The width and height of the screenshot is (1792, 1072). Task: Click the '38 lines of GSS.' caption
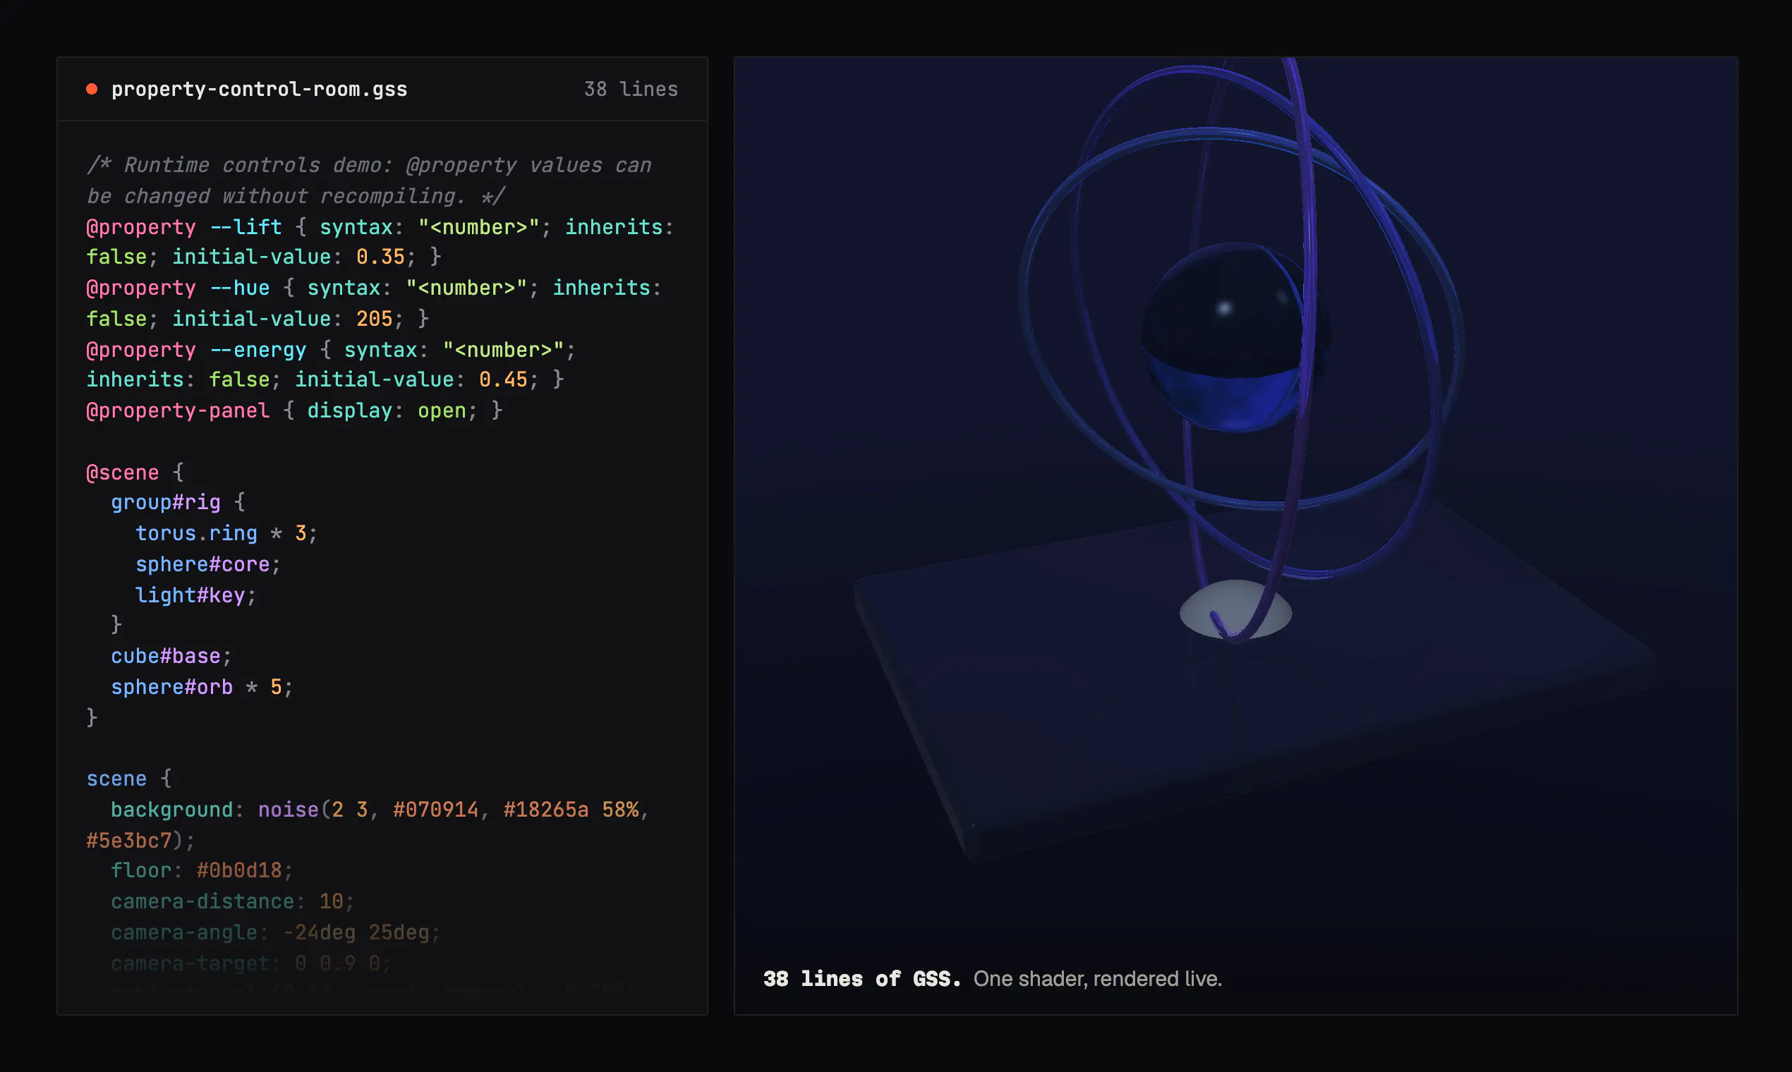pyautogui.click(x=862, y=979)
